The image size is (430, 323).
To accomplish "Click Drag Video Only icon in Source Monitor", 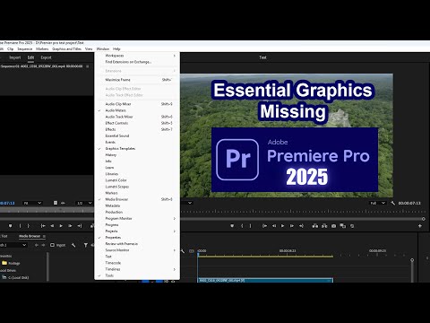I will coord(56,203).
